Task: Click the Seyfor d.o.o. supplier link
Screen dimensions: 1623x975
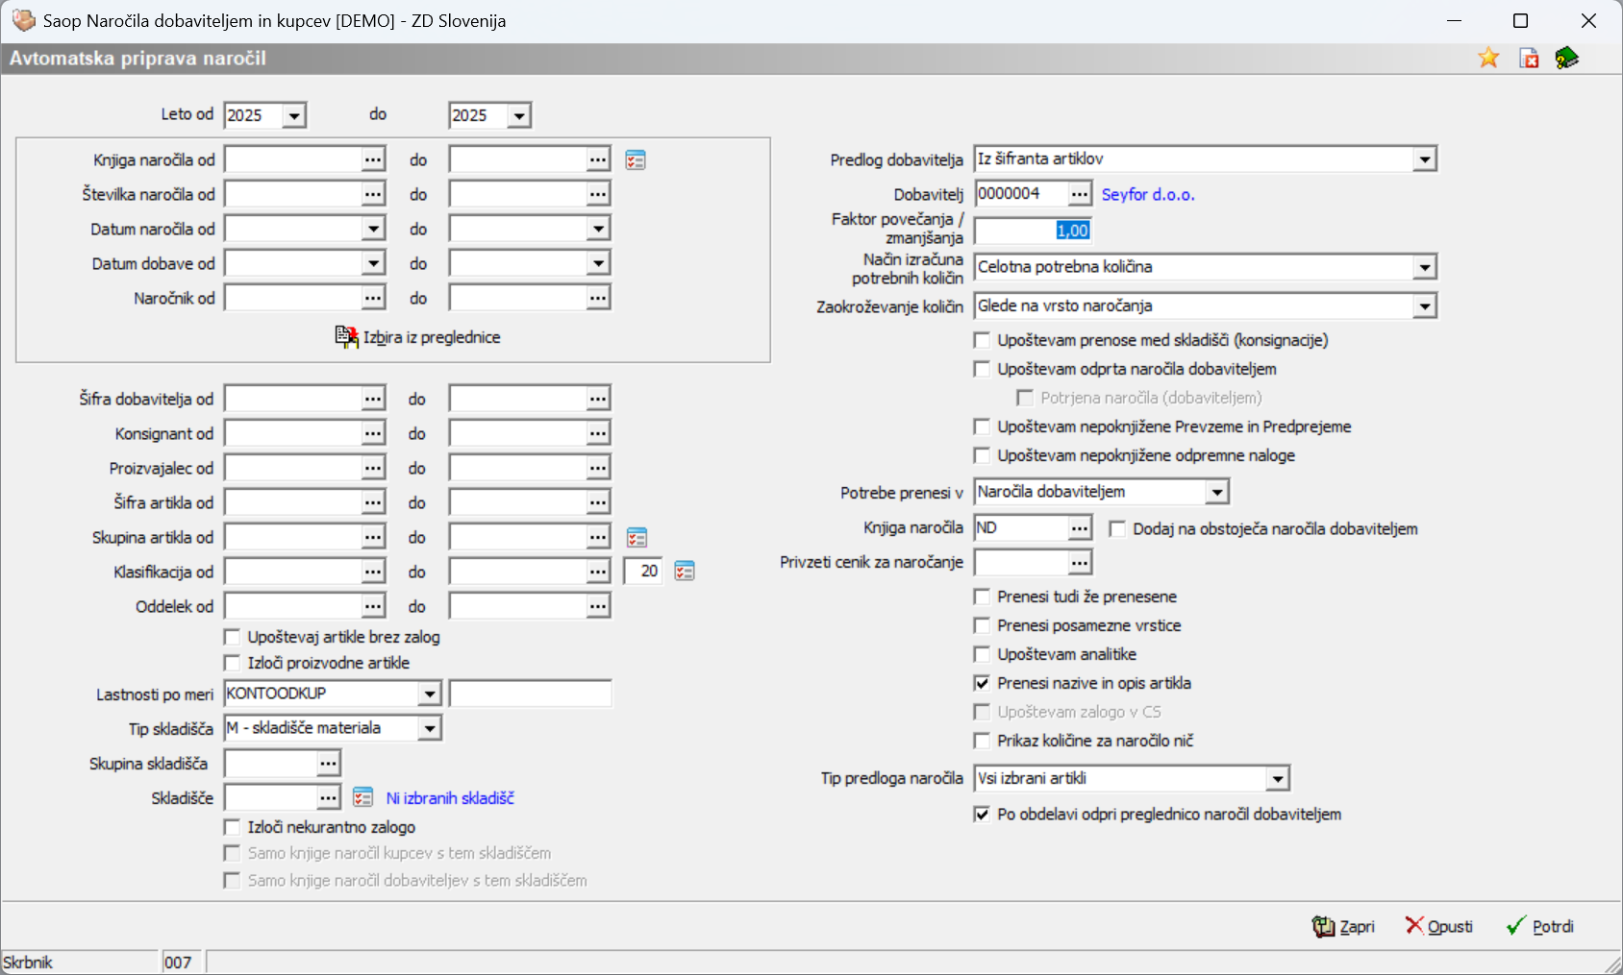Action: click(x=1148, y=195)
